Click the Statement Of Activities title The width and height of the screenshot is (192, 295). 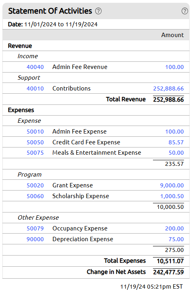[x=50, y=11]
